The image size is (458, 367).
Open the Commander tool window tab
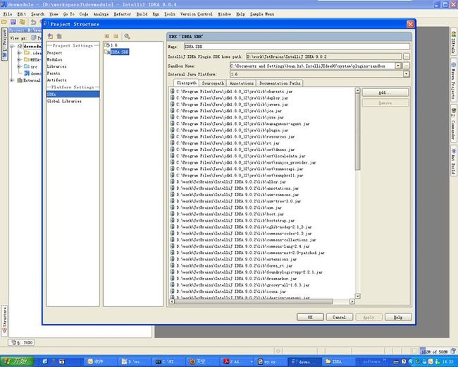pyautogui.click(x=454, y=125)
